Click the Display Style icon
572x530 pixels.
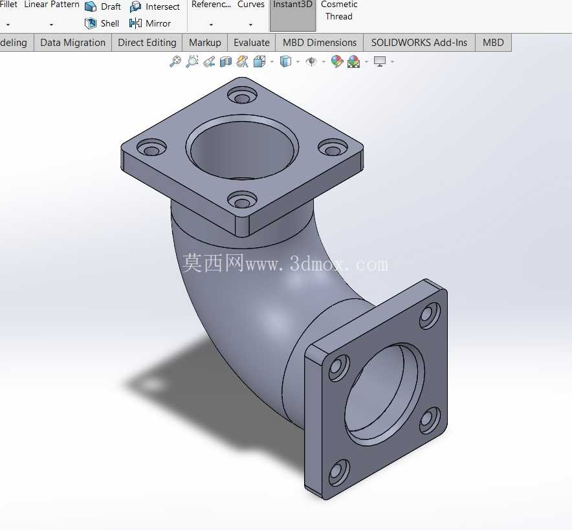285,61
